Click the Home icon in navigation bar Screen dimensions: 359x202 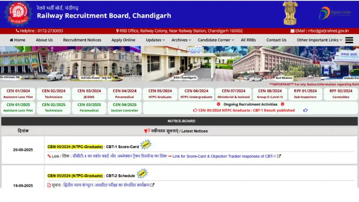12,40
